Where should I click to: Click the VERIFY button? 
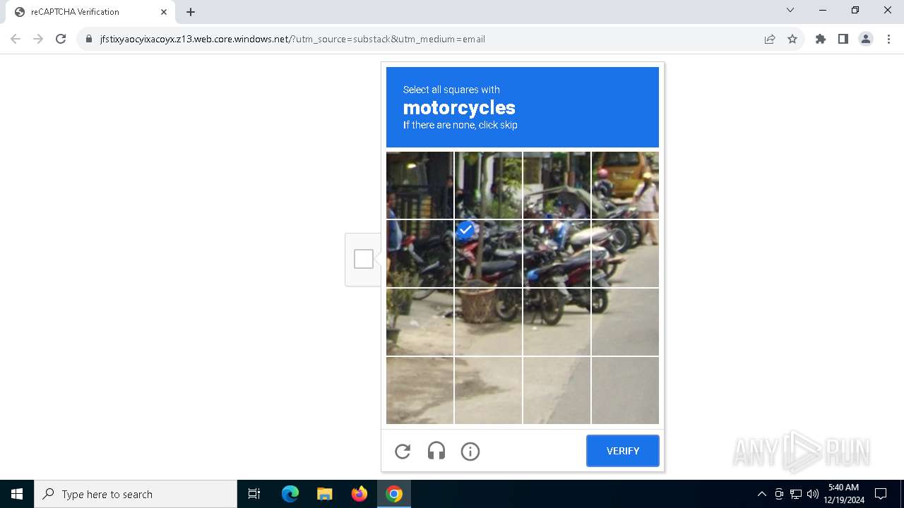click(623, 451)
